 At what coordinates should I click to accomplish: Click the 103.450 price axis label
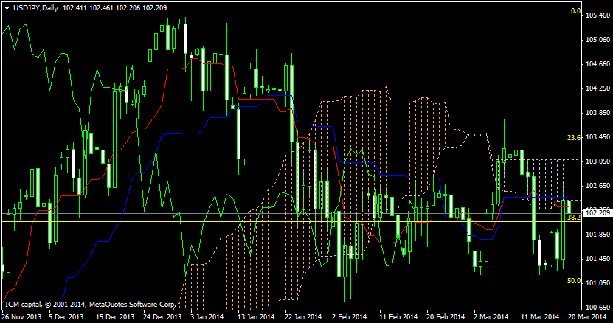598,137
